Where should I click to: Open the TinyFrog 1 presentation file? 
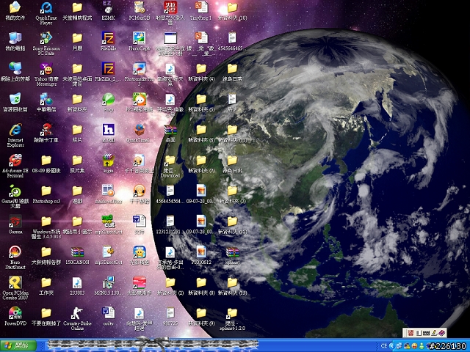[201, 10]
